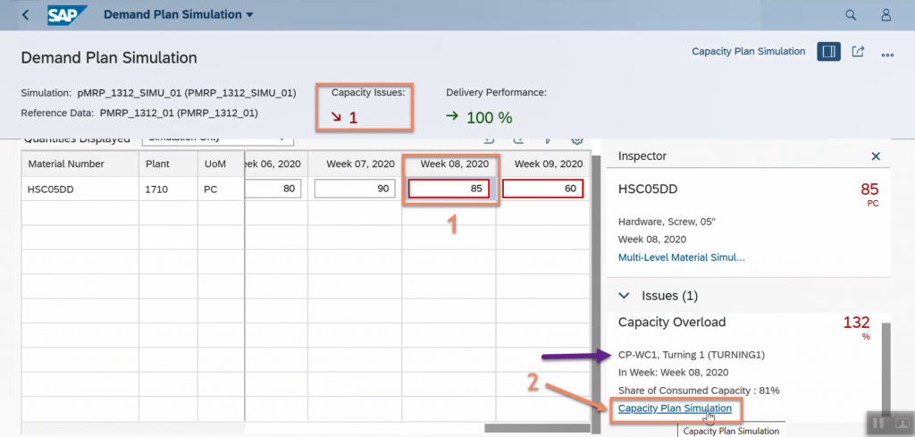The image size is (915, 437).
Task: Open Capacity Plan Simulation in the page header
Action: [749, 51]
